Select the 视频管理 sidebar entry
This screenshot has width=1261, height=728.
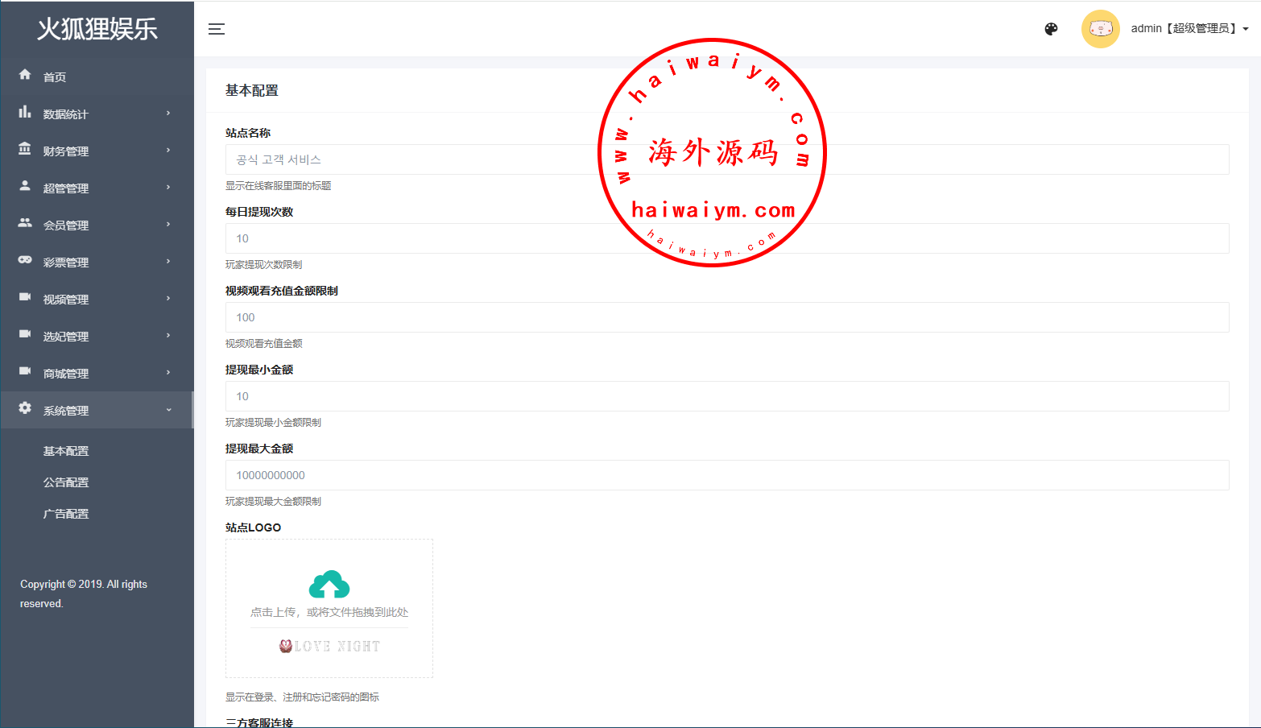coord(97,299)
